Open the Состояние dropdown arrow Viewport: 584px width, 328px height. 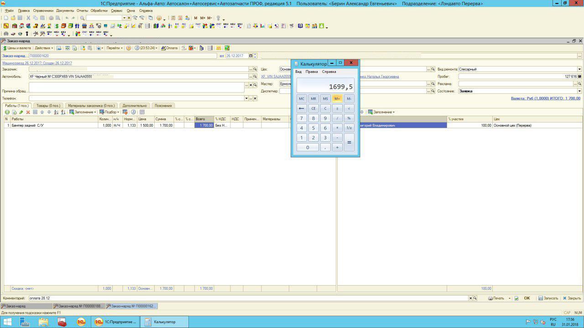coord(579,91)
